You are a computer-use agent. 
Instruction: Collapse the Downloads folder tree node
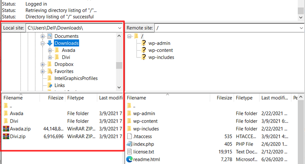(x=43, y=43)
